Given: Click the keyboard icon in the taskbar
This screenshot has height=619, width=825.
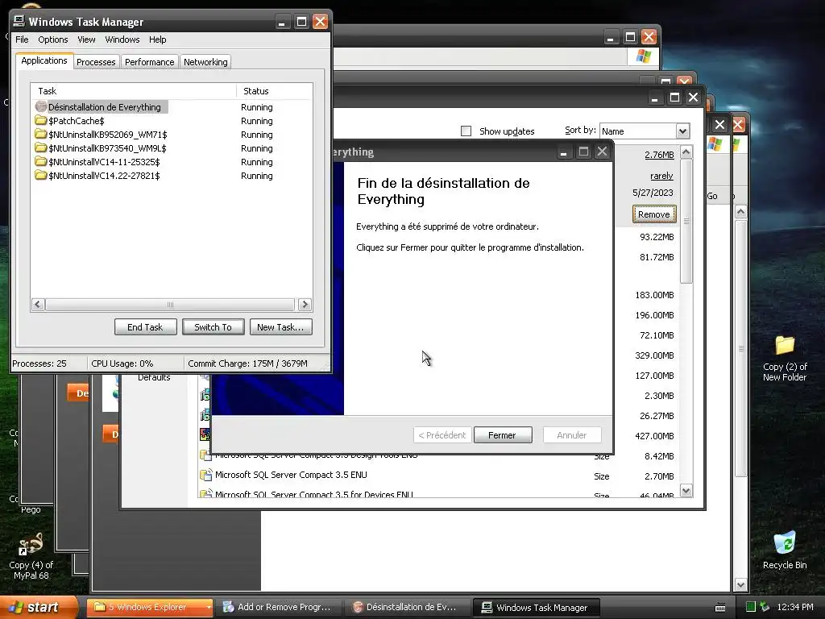Looking at the screenshot, I should (720, 608).
